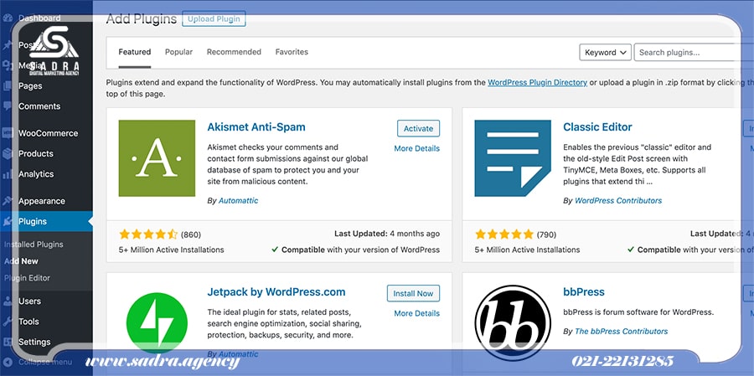Focus the Search plugins field
The height and width of the screenshot is (376, 754).
click(694, 53)
